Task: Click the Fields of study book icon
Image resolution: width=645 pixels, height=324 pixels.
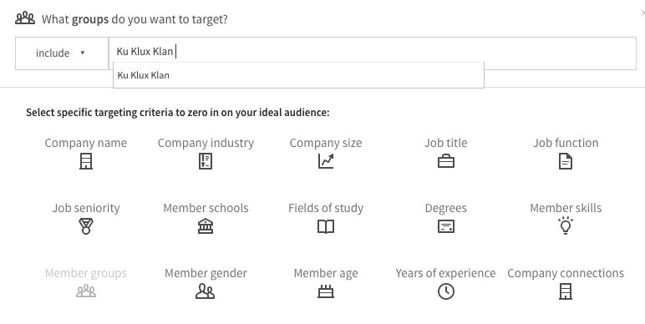Action: [326, 226]
